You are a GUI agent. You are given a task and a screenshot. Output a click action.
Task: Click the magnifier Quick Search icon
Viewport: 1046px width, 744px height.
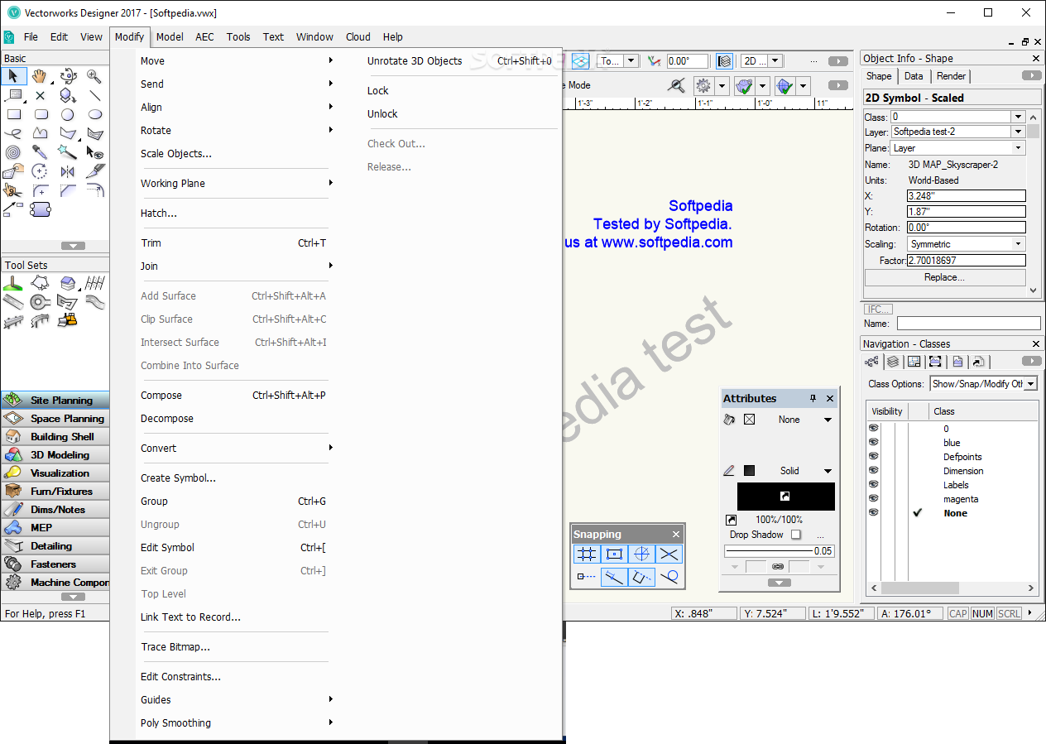(677, 85)
